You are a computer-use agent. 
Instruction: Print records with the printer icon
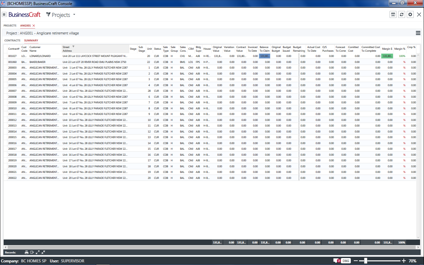[26, 252]
